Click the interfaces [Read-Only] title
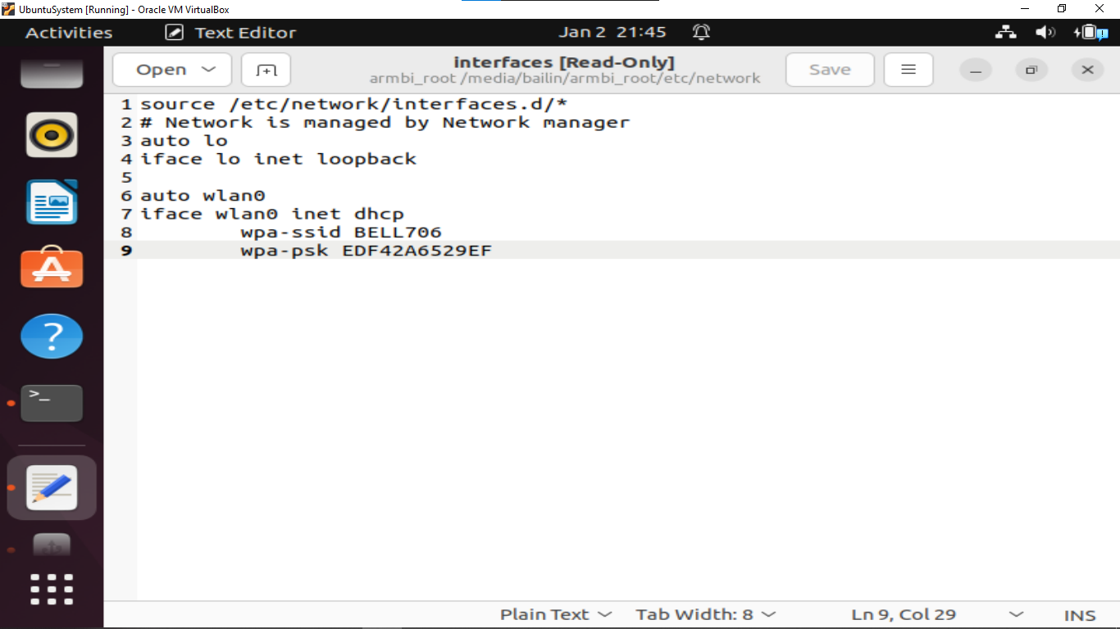1120x629 pixels. pyautogui.click(x=564, y=62)
